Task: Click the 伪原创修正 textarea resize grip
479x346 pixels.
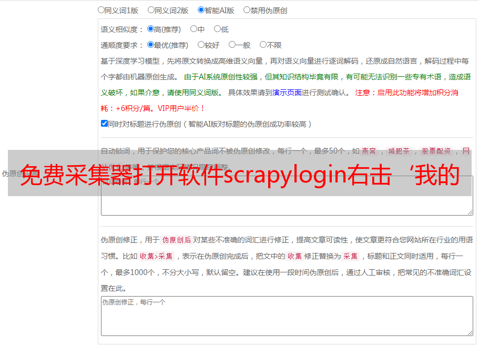Action: 470,333
